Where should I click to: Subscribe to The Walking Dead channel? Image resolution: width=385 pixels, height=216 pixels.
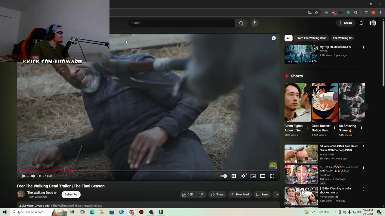[71, 194]
